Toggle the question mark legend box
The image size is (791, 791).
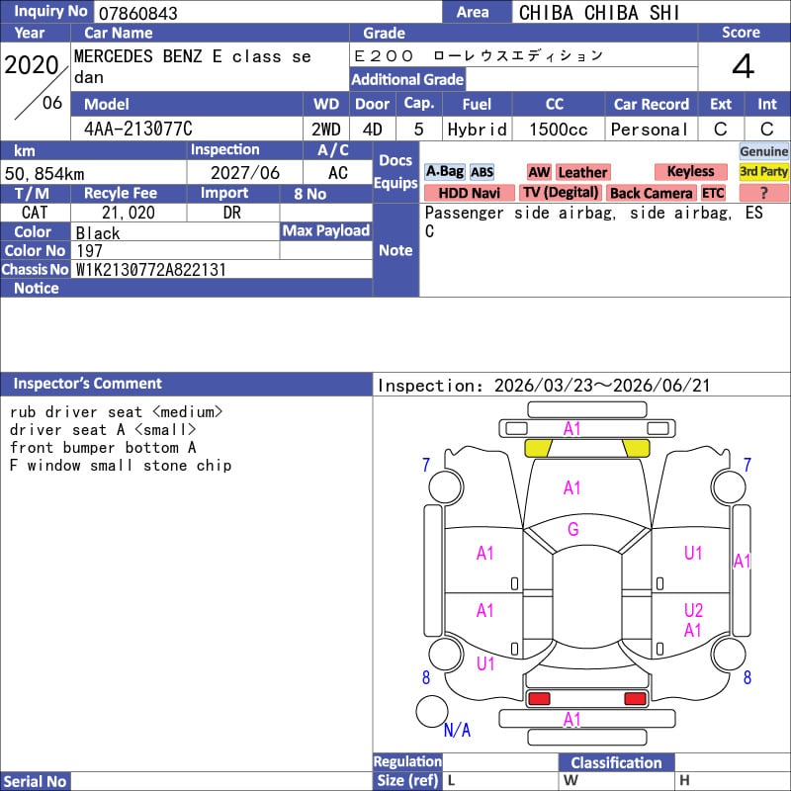764,193
